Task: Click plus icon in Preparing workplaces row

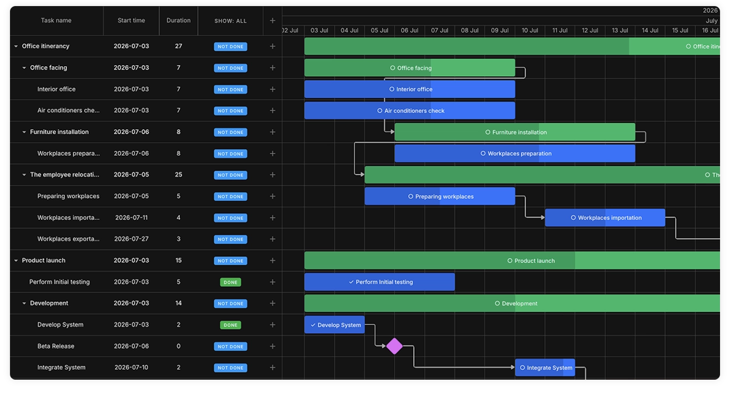Action: click(x=272, y=196)
